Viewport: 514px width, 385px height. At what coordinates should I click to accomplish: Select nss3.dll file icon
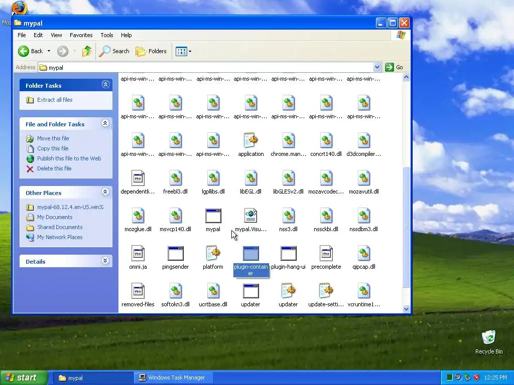click(x=289, y=216)
